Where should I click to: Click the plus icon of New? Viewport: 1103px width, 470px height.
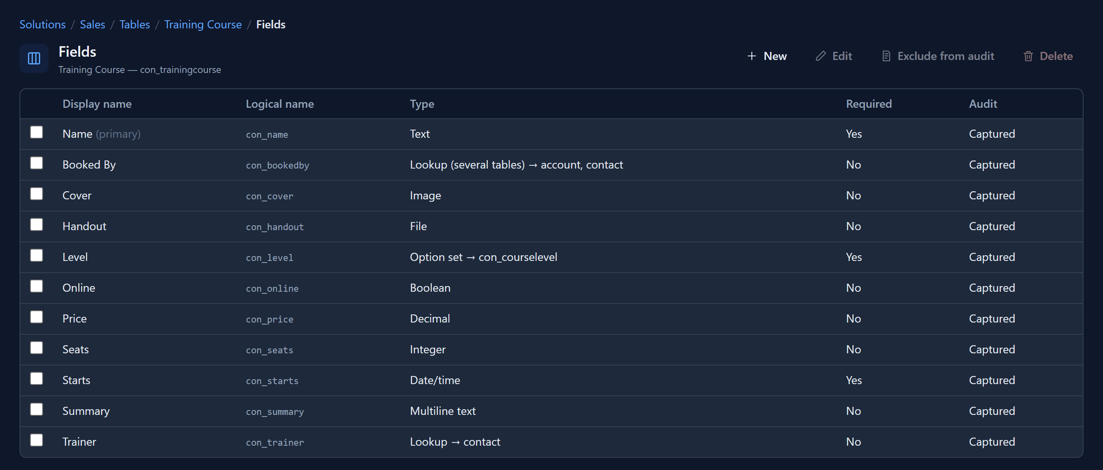[x=751, y=56]
